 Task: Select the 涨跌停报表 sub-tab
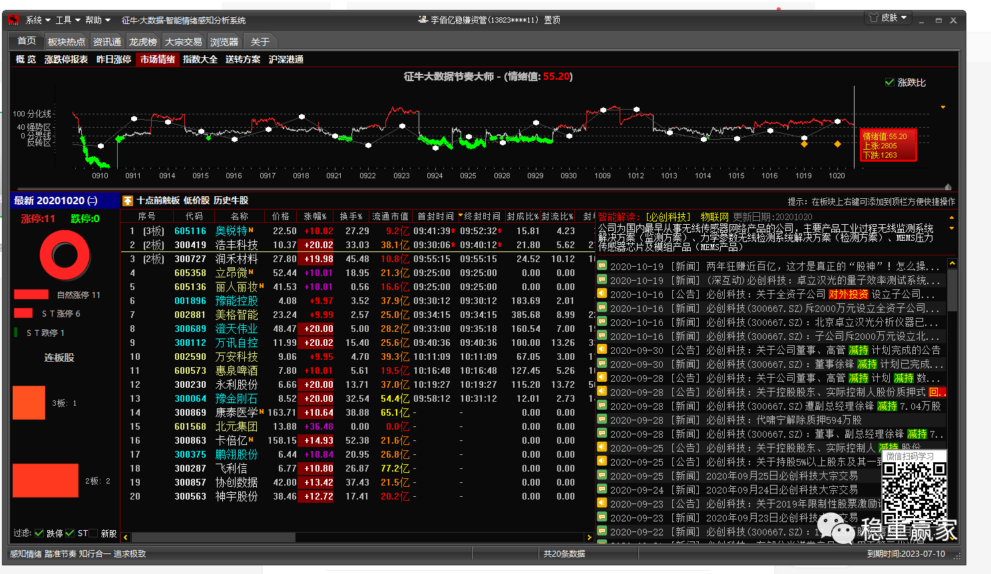pyautogui.click(x=66, y=59)
